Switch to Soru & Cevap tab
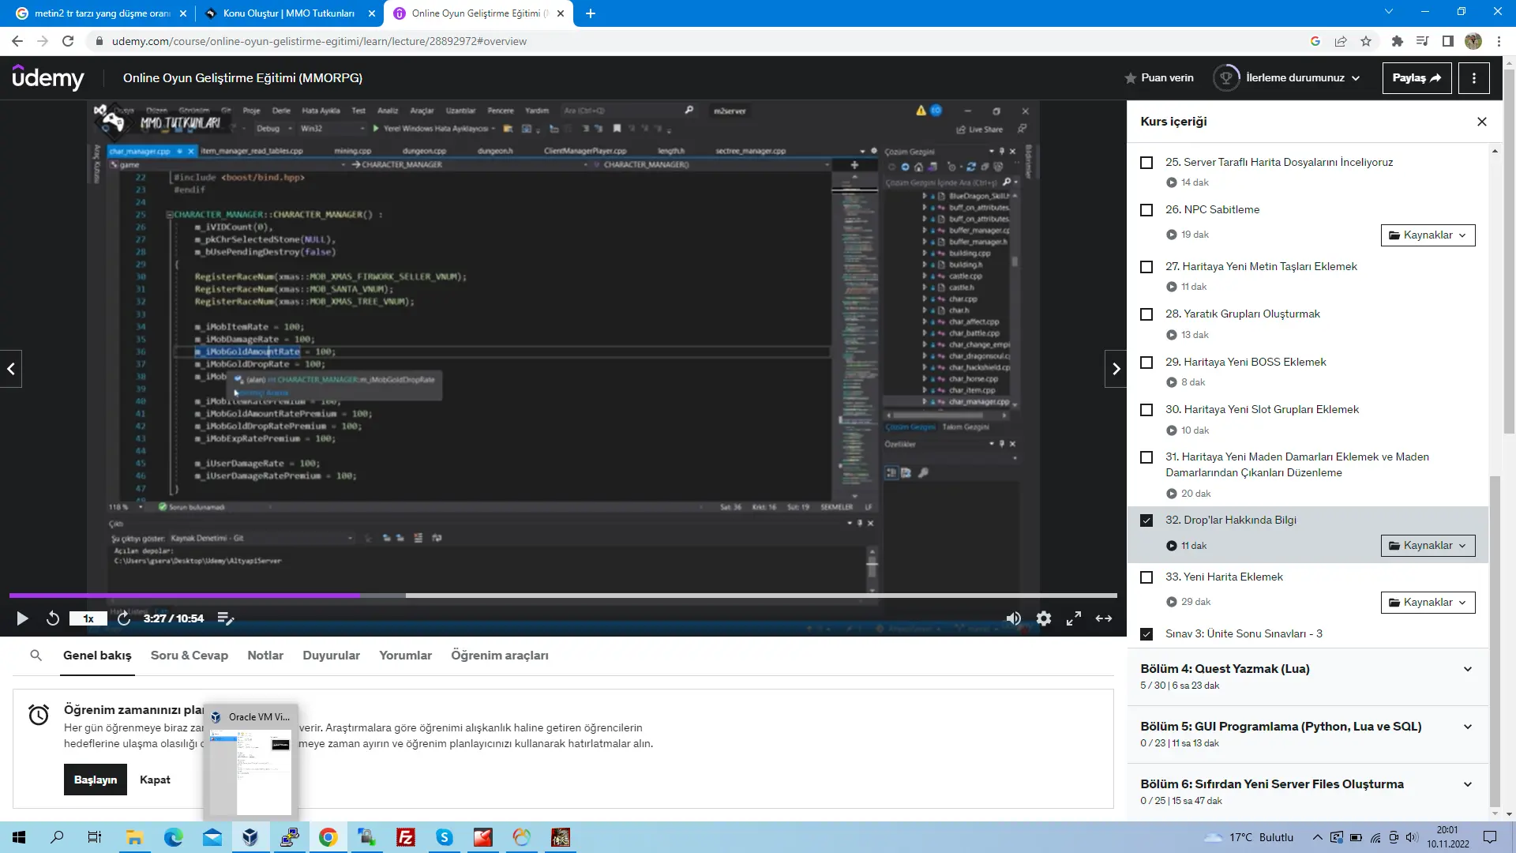This screenshot has width=1516, height=853. (x=189, y=656)
